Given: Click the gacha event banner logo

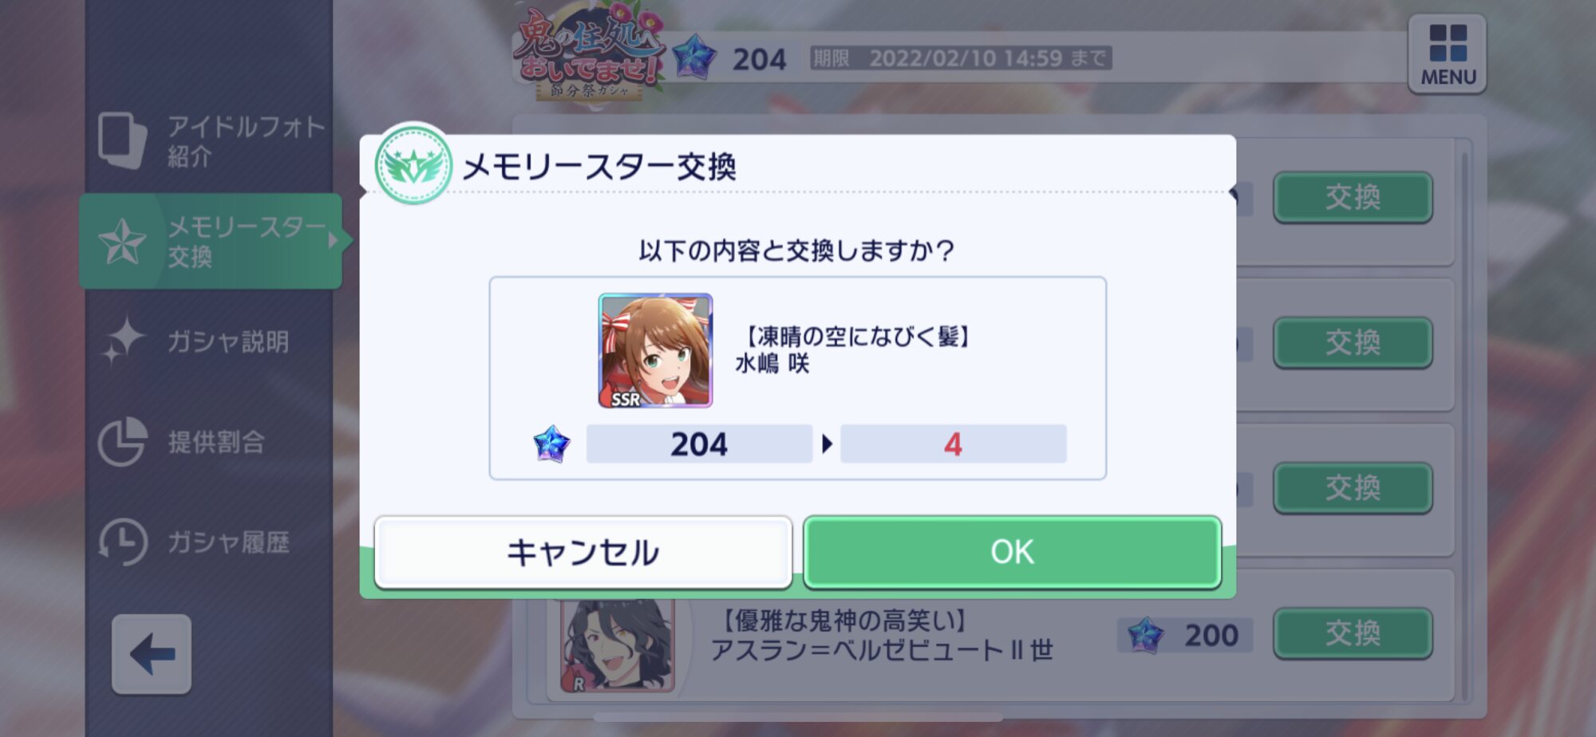Looking at the screenshot, I should (x=588, y=53).
